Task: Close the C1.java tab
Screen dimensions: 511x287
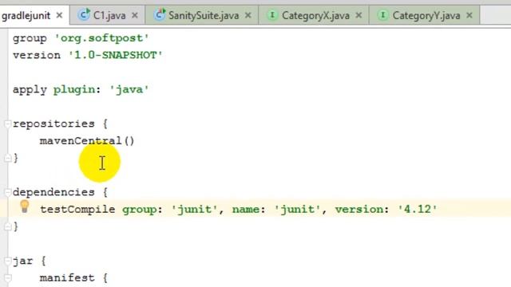Action: 135,15
